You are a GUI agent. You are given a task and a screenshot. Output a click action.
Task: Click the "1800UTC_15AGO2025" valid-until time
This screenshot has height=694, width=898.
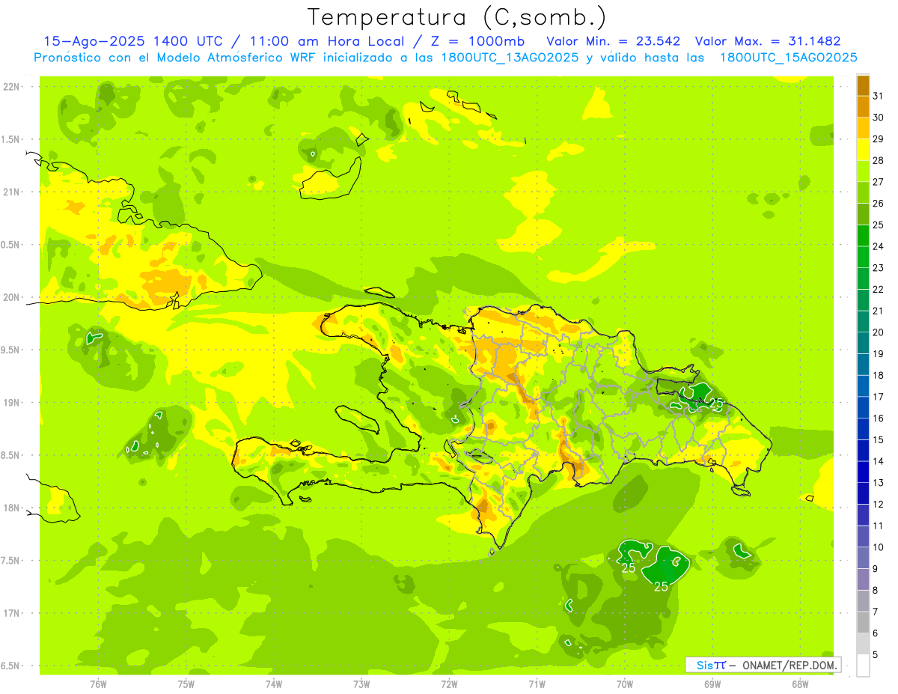[x=788, y=58]
